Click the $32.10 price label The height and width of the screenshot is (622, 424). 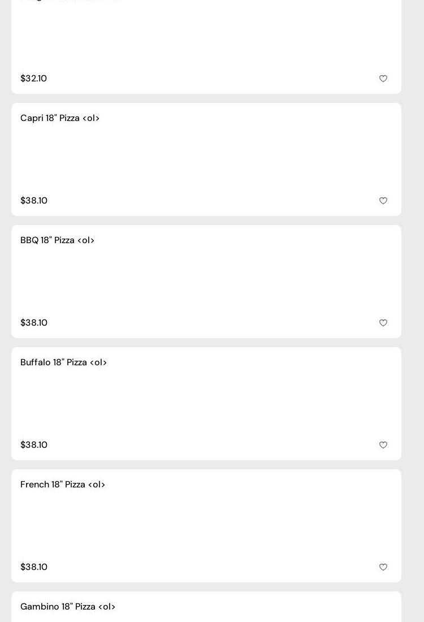(33, 79)
